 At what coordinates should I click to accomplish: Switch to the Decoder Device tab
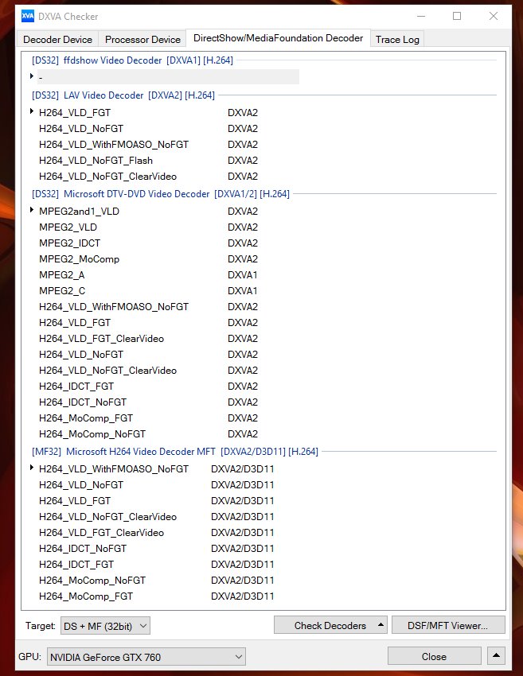click(x=58, y=39)
